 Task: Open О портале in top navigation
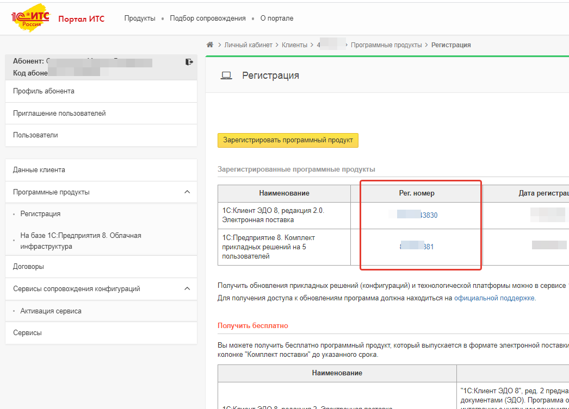click(277, 18)
